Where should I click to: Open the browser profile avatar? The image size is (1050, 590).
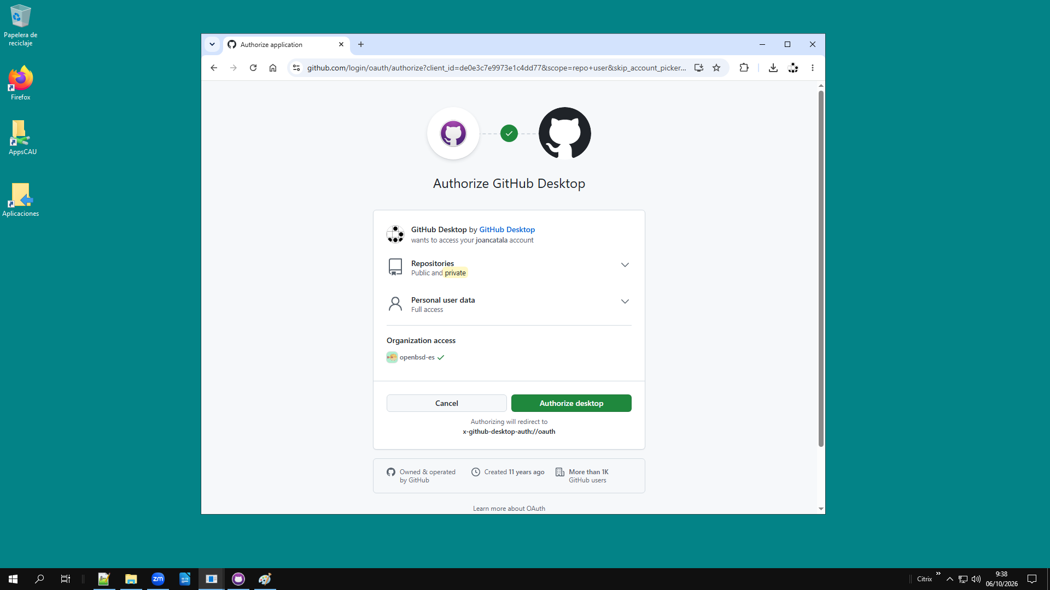[793, 68]
